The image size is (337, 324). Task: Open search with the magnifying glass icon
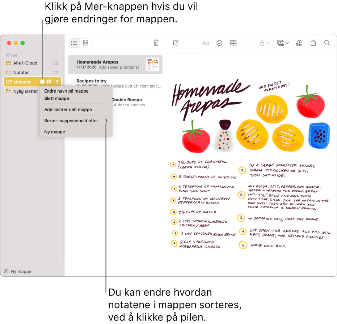coord(327,43)
